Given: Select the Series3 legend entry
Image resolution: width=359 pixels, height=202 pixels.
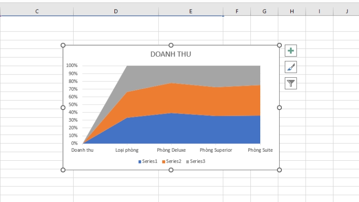Looking at the screenshot, I should 197,161.
